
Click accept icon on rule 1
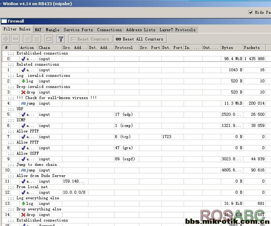[x=23, y=70]
